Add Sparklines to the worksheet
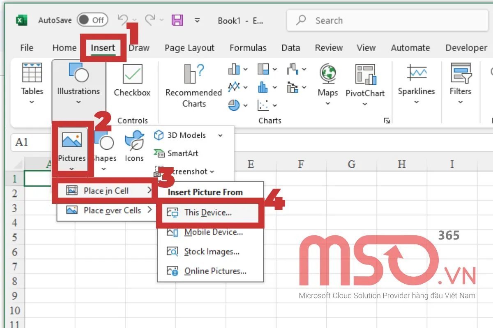 click(416, 80)
